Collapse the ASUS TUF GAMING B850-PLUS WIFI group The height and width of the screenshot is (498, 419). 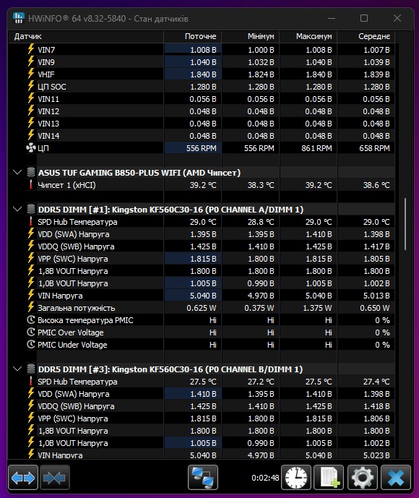pos(17,173)
